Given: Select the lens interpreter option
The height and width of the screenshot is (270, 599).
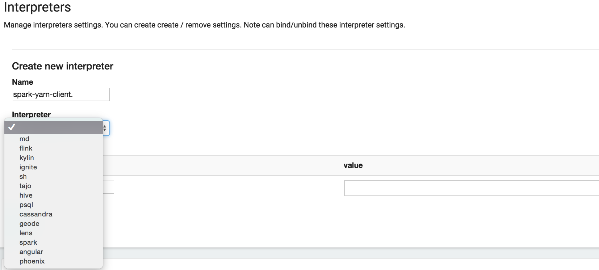Looking at the screenshot, I should coord(26,233).
